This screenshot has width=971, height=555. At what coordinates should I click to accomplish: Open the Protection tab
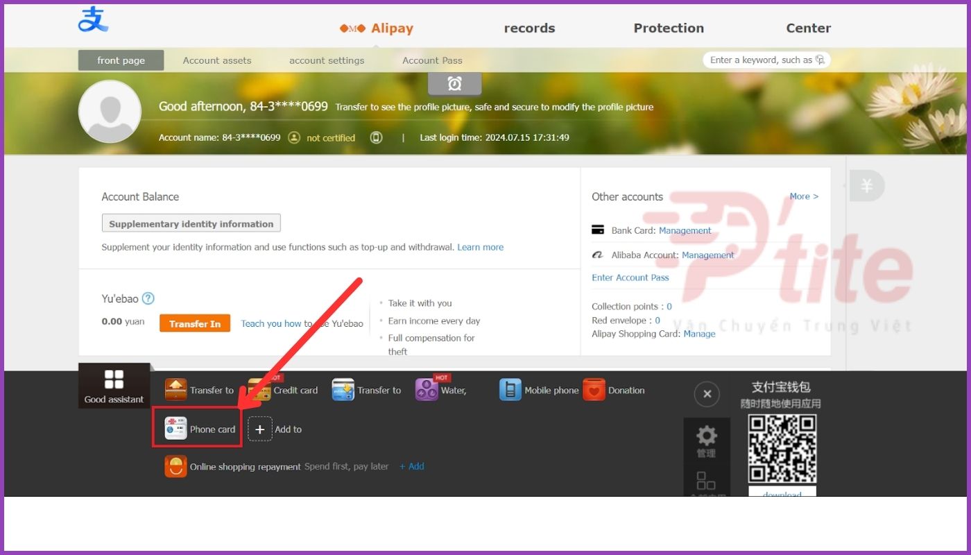669,28
